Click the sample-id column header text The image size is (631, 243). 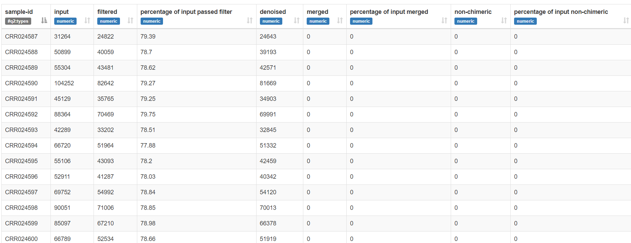click(x=19, y=12)
